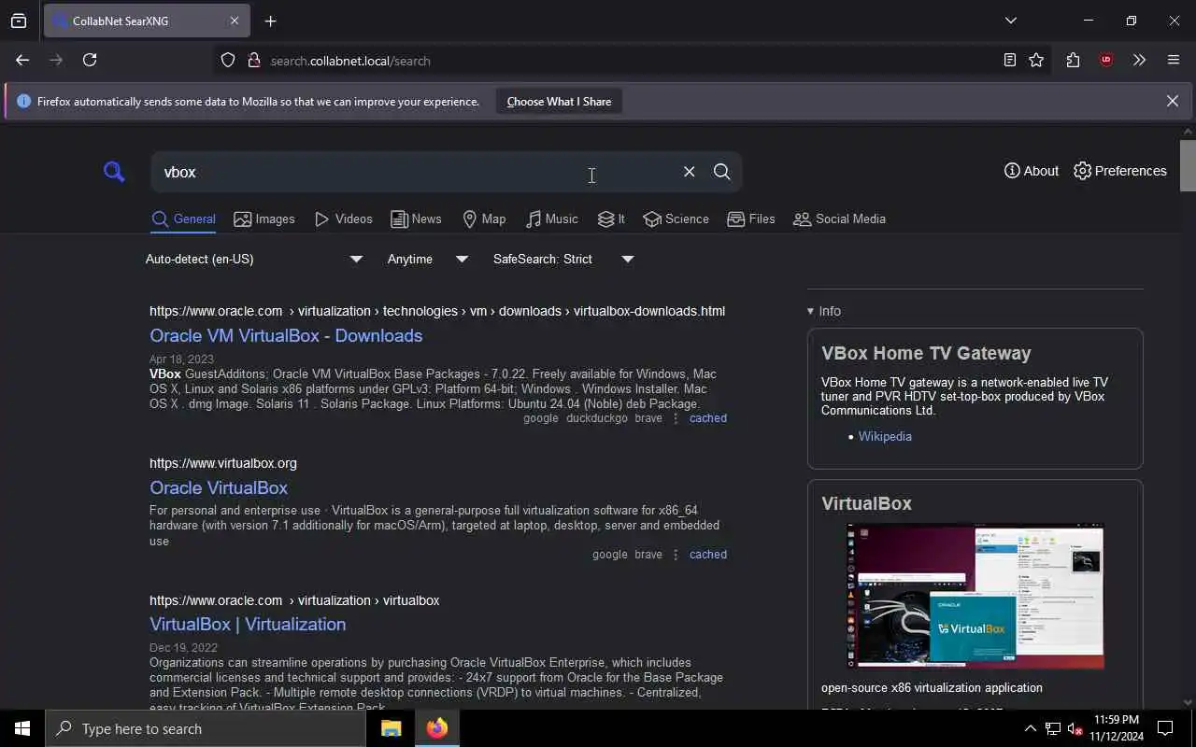Click the taskbar Type here to search box
This screenshot has width=1196, height=747.
coord(206,728)
